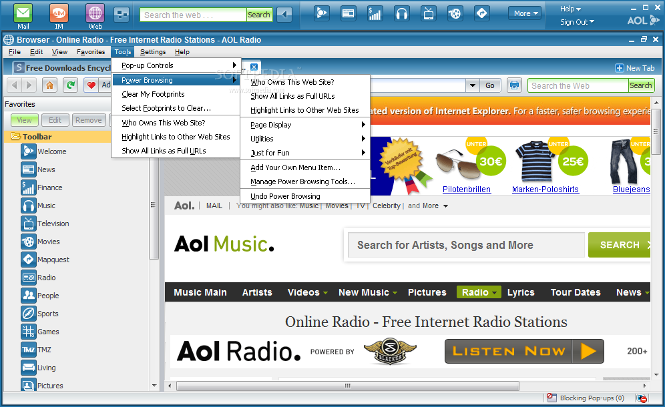This screenshot has height=407, width=665.
Task: Go back with browser back arrow
Action: (x=14, y=85)
